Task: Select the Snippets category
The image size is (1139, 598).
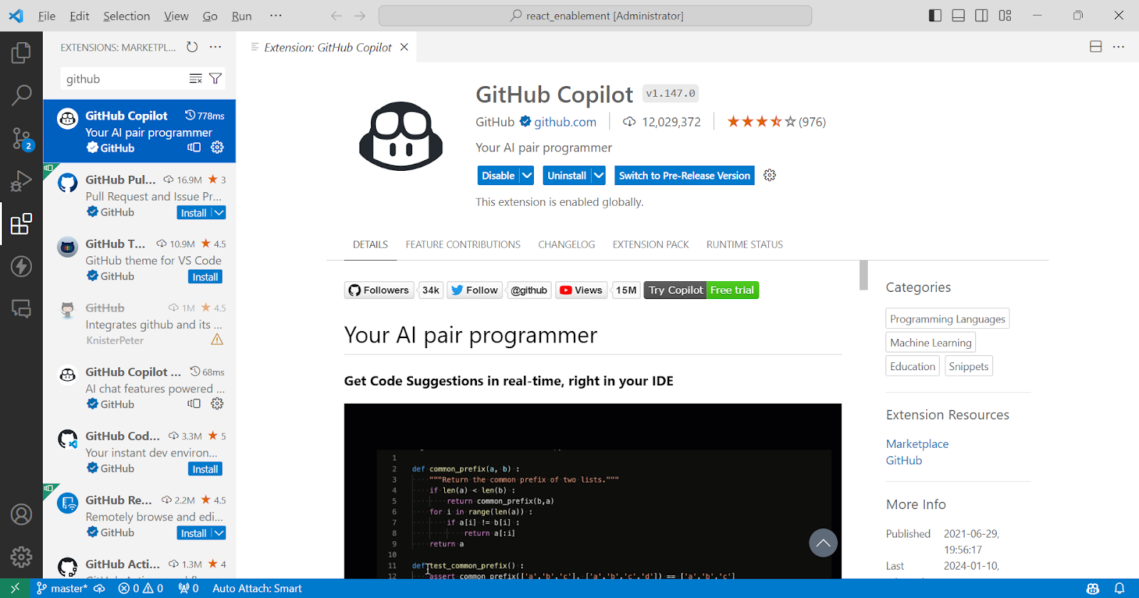Action: tap(968, 366)
